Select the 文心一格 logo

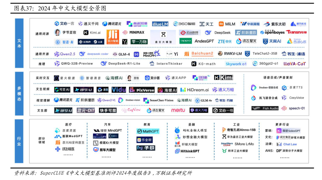223,110
